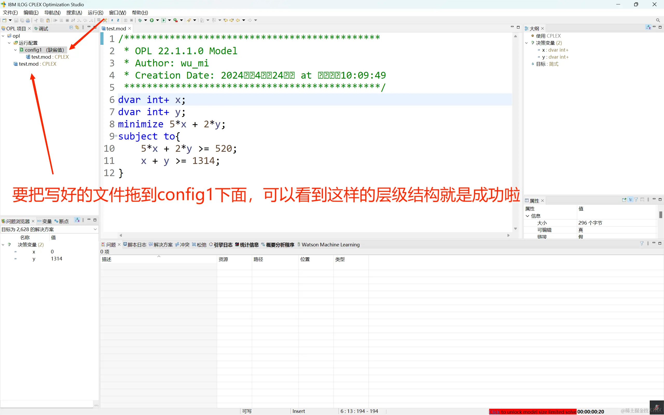Screen dimensions: 664x415
Task: Click the sort icon in the Outline panel
Action: 648,27
